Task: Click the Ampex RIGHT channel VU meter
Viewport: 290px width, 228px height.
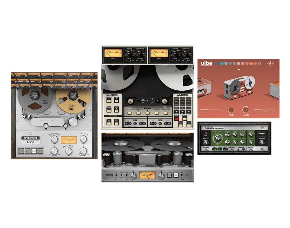Action: [159, 53]
